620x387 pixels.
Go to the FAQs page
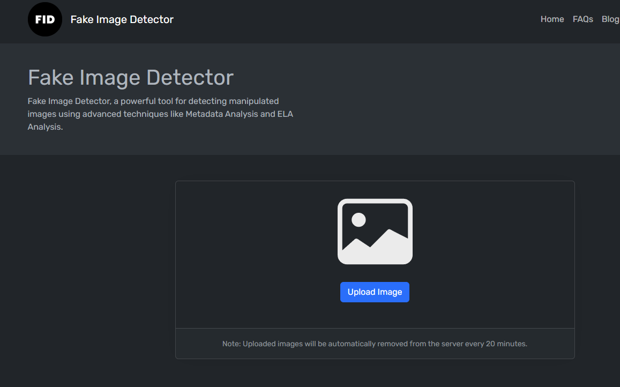(582, 19)
